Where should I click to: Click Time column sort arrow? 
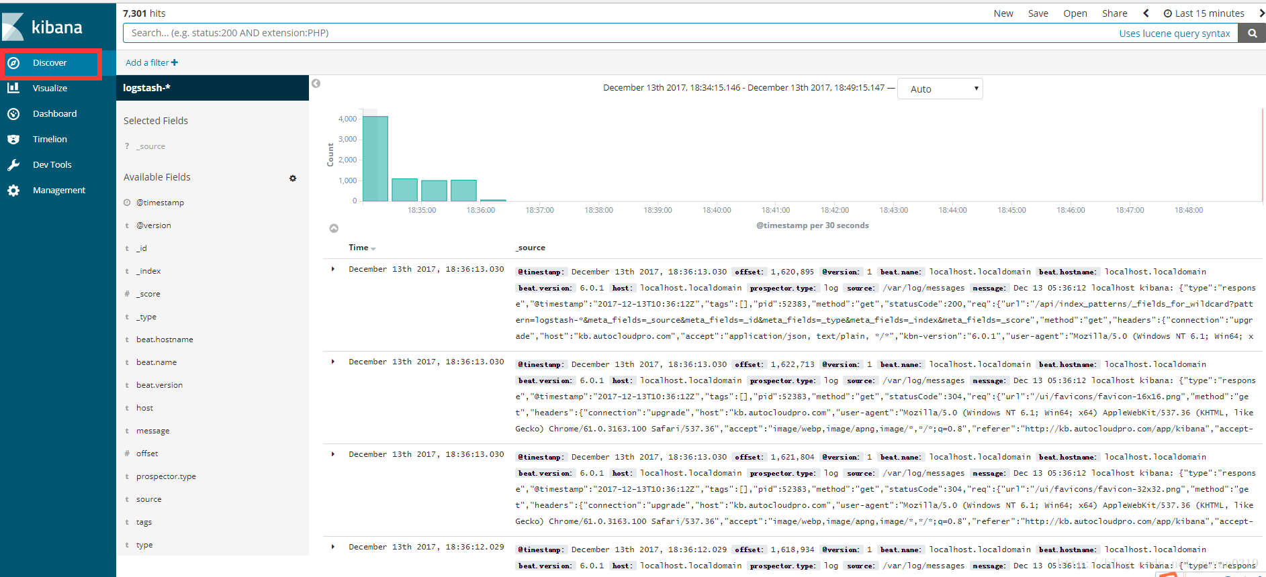coord(373,249)
